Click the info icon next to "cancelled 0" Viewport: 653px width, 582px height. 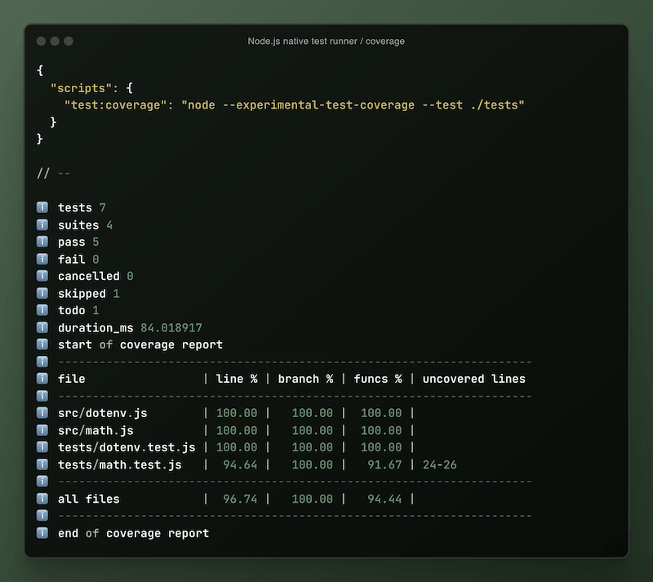[x=42, y=276]
